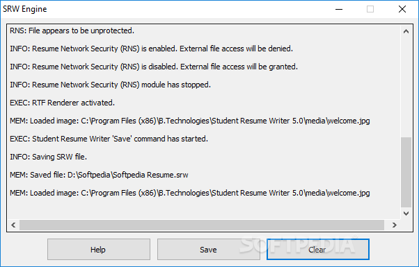Click the 'Save command has started' log line

click(x=109, y=139)
